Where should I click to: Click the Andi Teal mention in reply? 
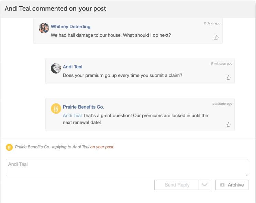pyautogui.click(x=72, y=115)
